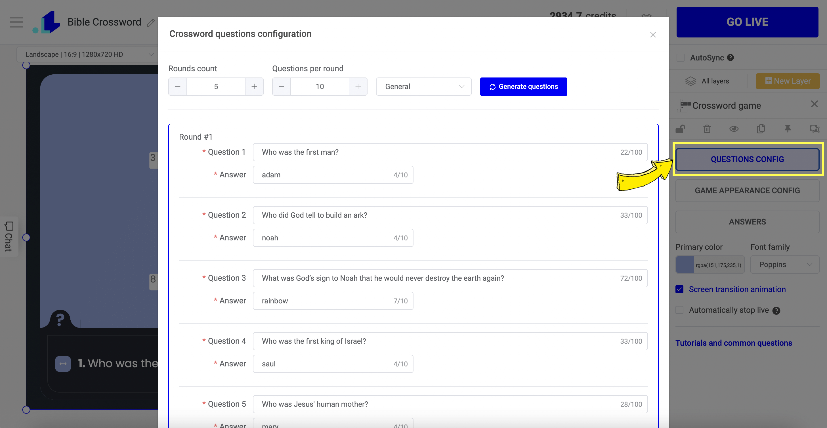The height and width of the screenshot is (428, 827).
Task: Open the hamburger menu
Action: (x=16, y=22)
